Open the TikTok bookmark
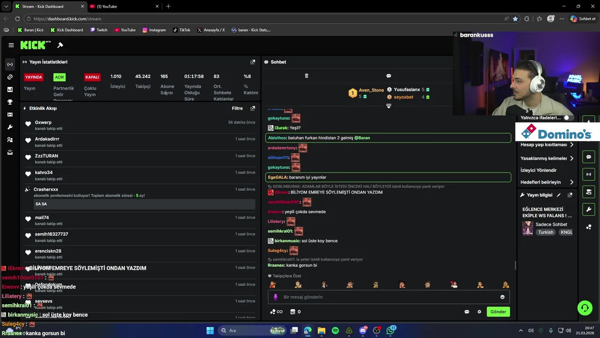Screen dimensions: 600x338 click(181, 30)
